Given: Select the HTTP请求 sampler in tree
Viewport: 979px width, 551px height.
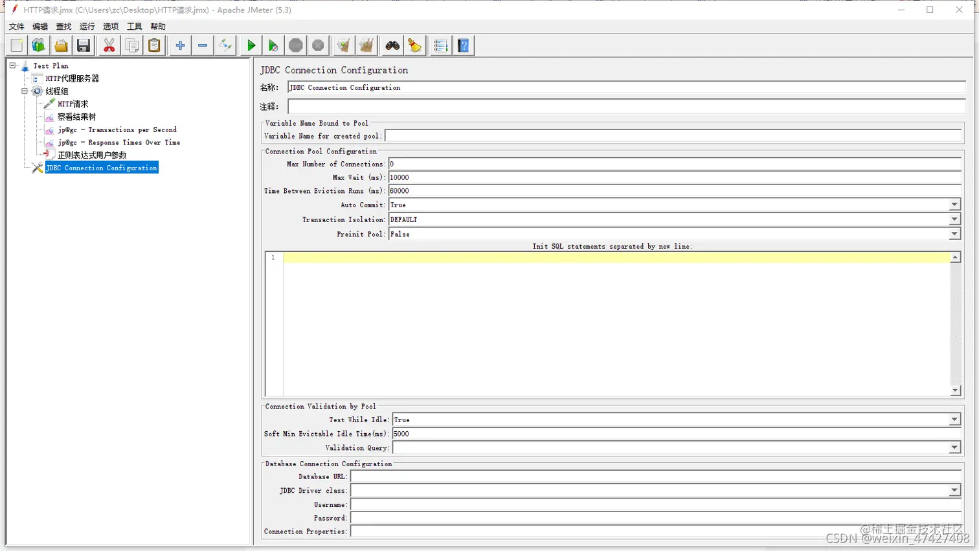Looking at the screenshot, I should click(x=73, y=104).
